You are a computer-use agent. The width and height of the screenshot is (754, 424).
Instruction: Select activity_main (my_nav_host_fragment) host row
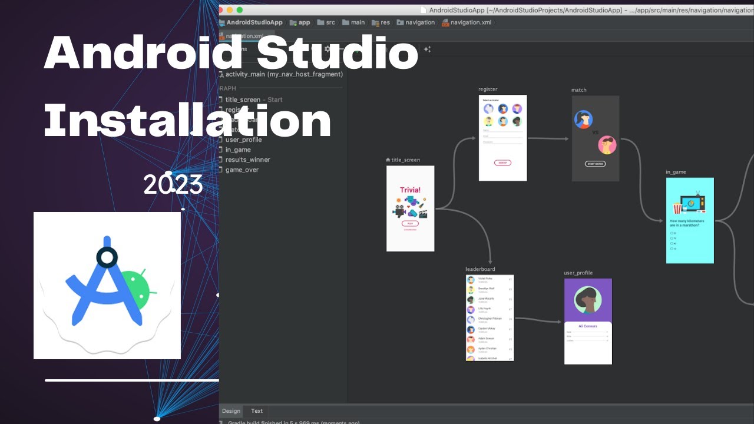pyautogui.click(x=281, y=74)
